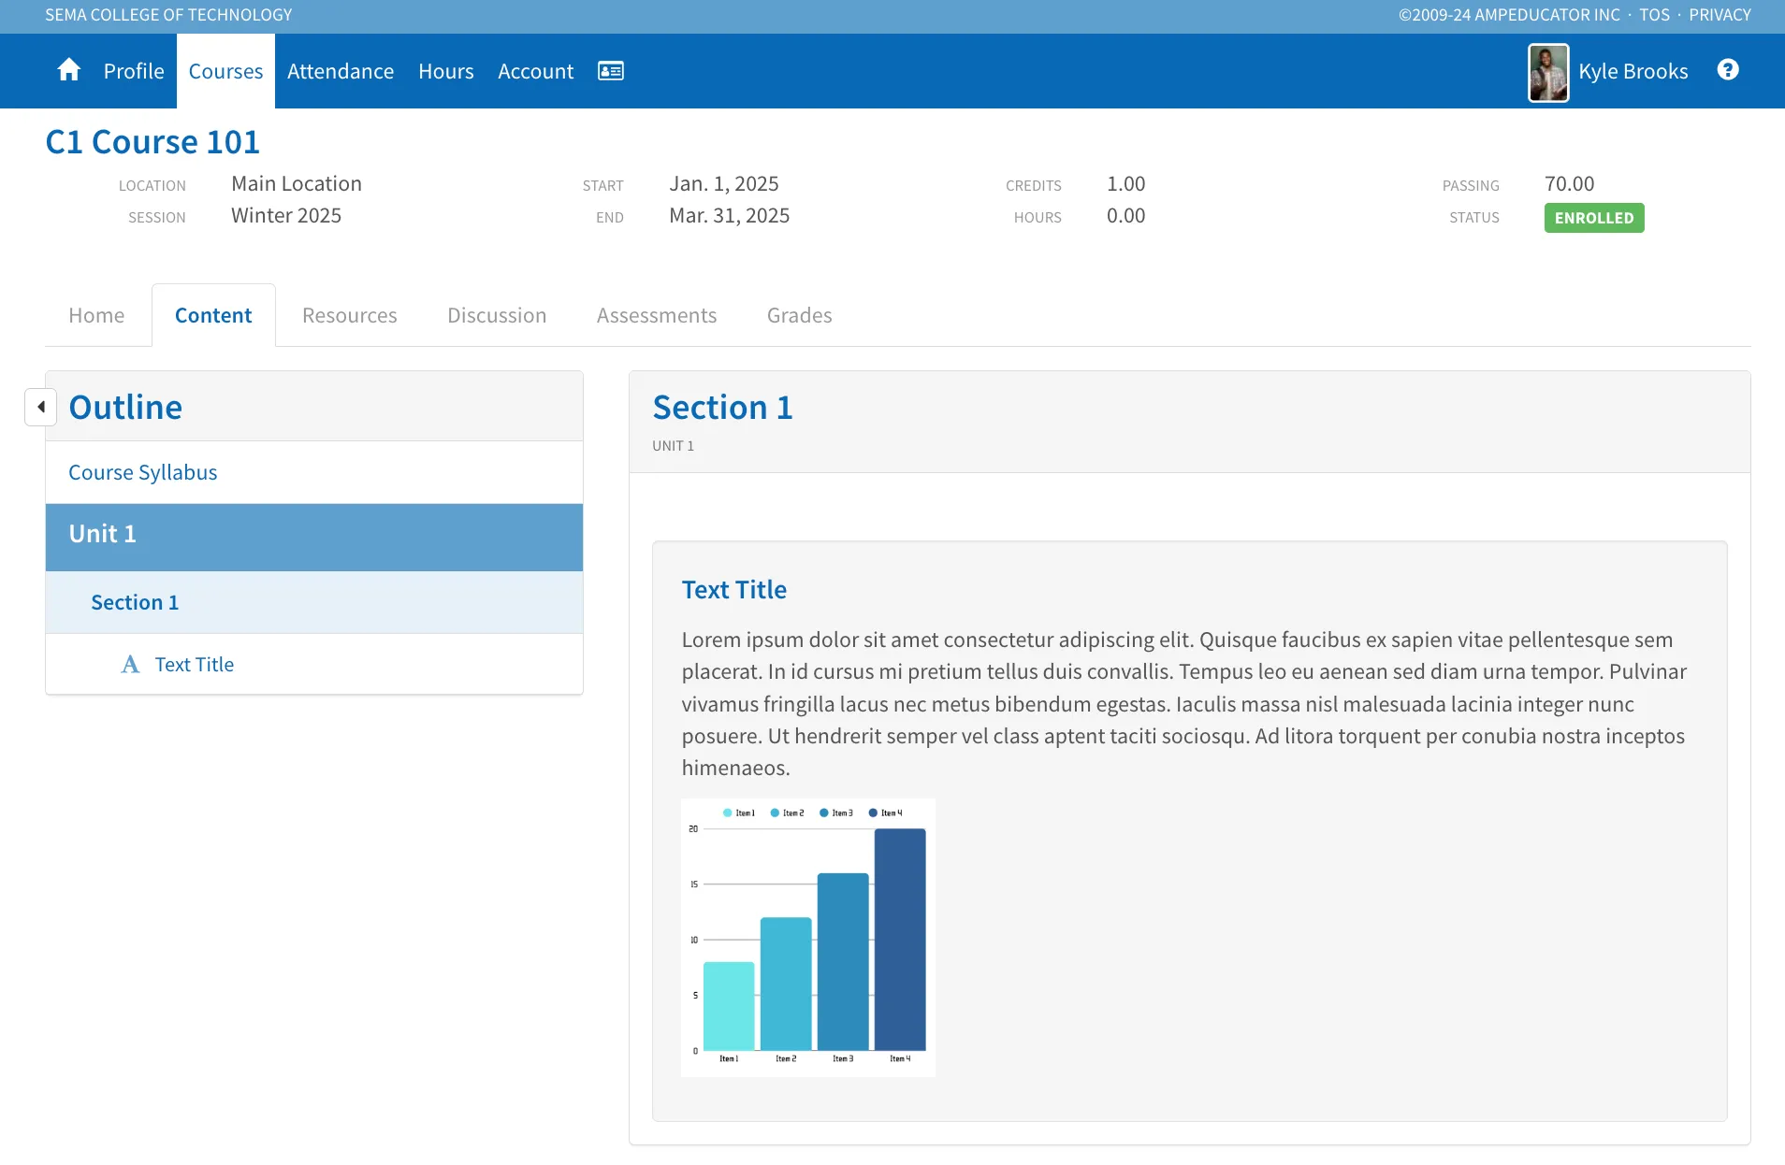
Task: Select the Content tab
Action: pos(213,315)
